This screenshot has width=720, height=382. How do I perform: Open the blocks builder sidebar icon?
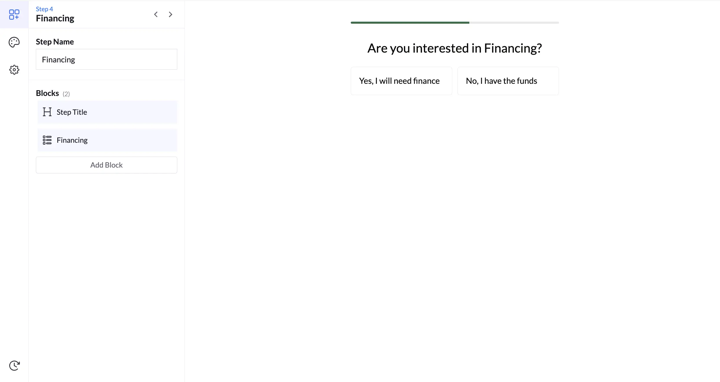pos(14,14)
